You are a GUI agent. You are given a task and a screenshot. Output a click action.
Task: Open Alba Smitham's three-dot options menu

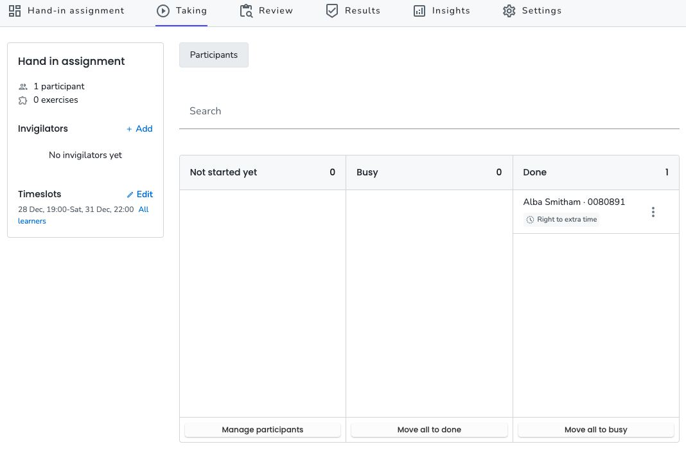tap(653, 212)
